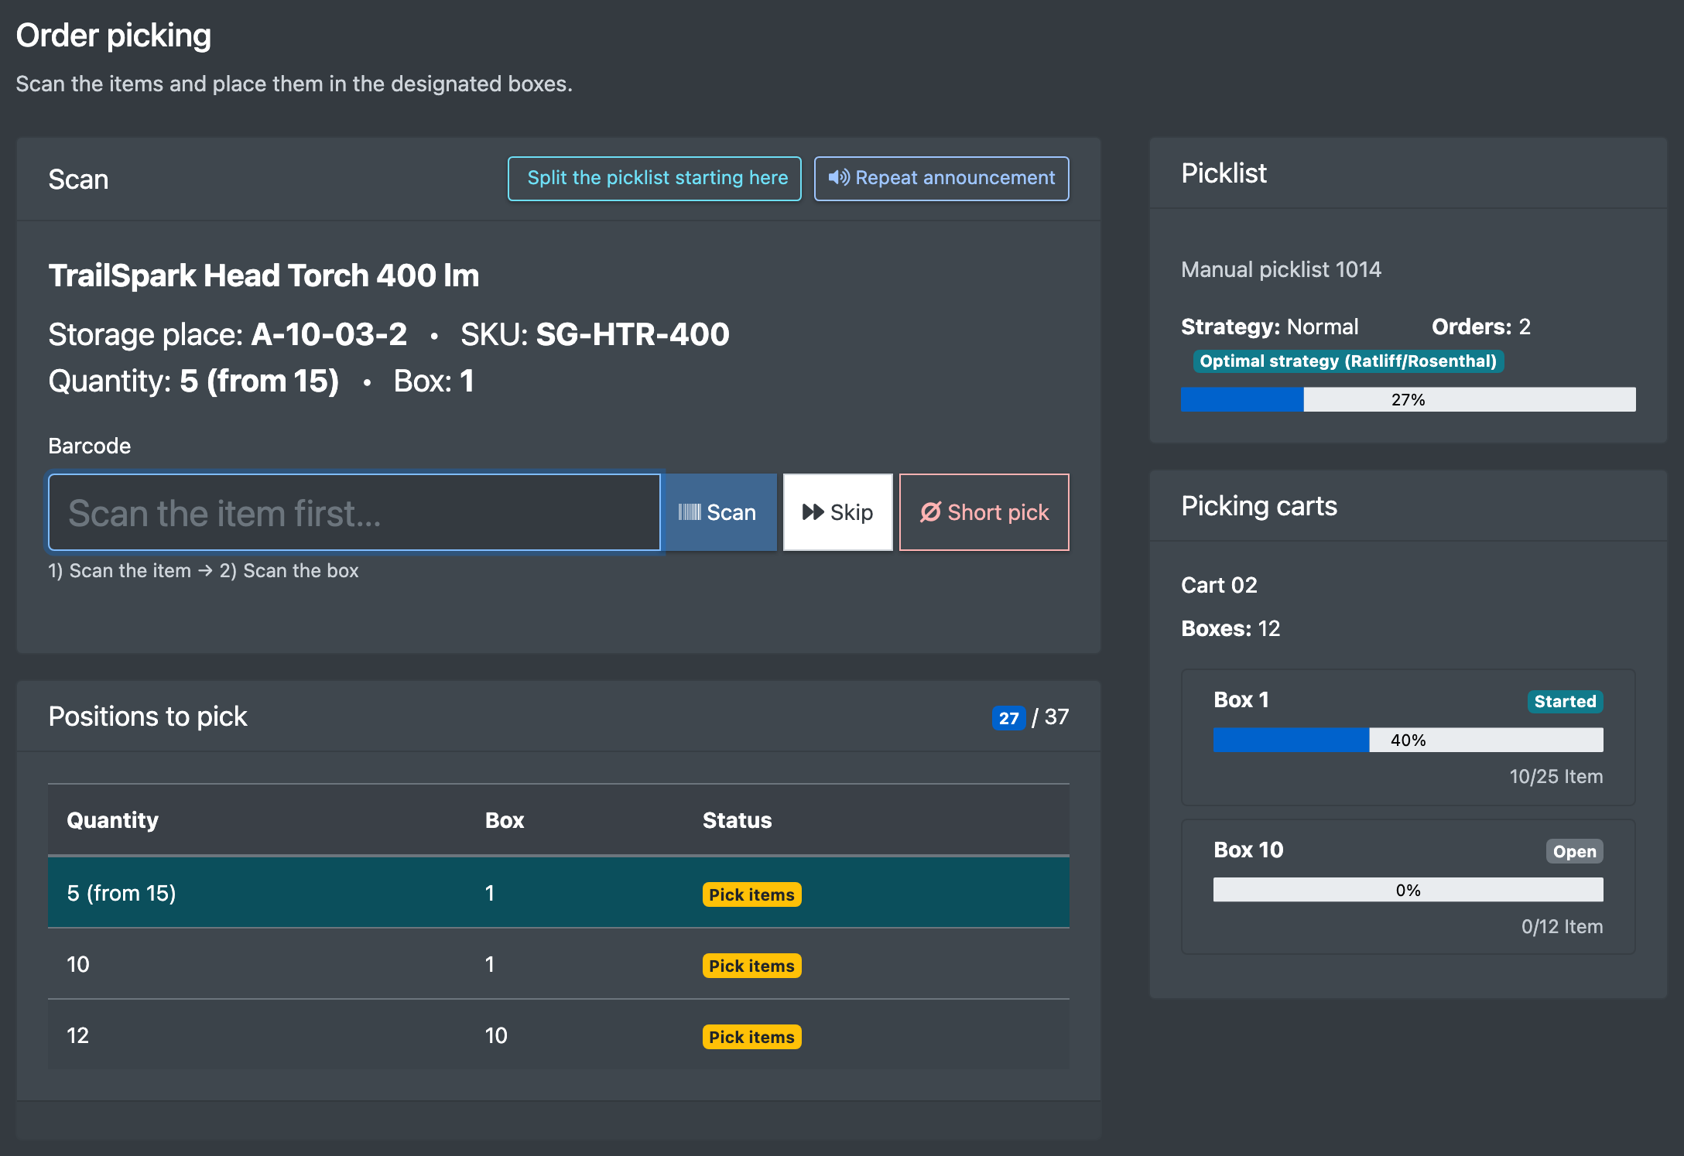Click the Manual picklist 1014 text
Image resolution: width=1684 pixels, height=1156 pixels.
(1281, 269)
